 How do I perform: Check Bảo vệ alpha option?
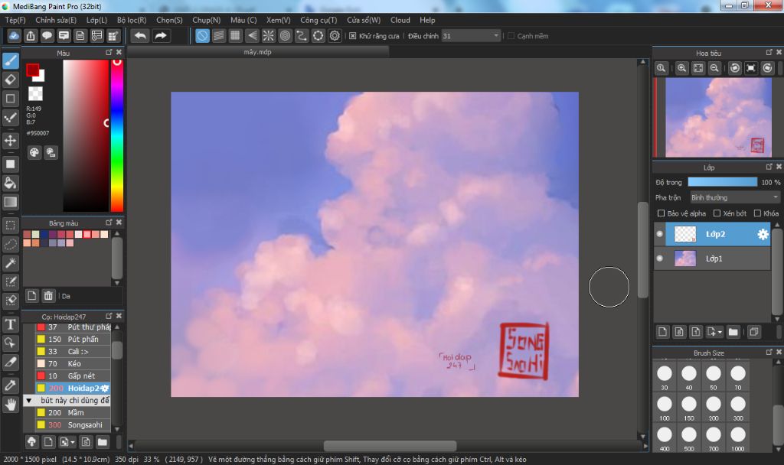(x=661, y=213)
